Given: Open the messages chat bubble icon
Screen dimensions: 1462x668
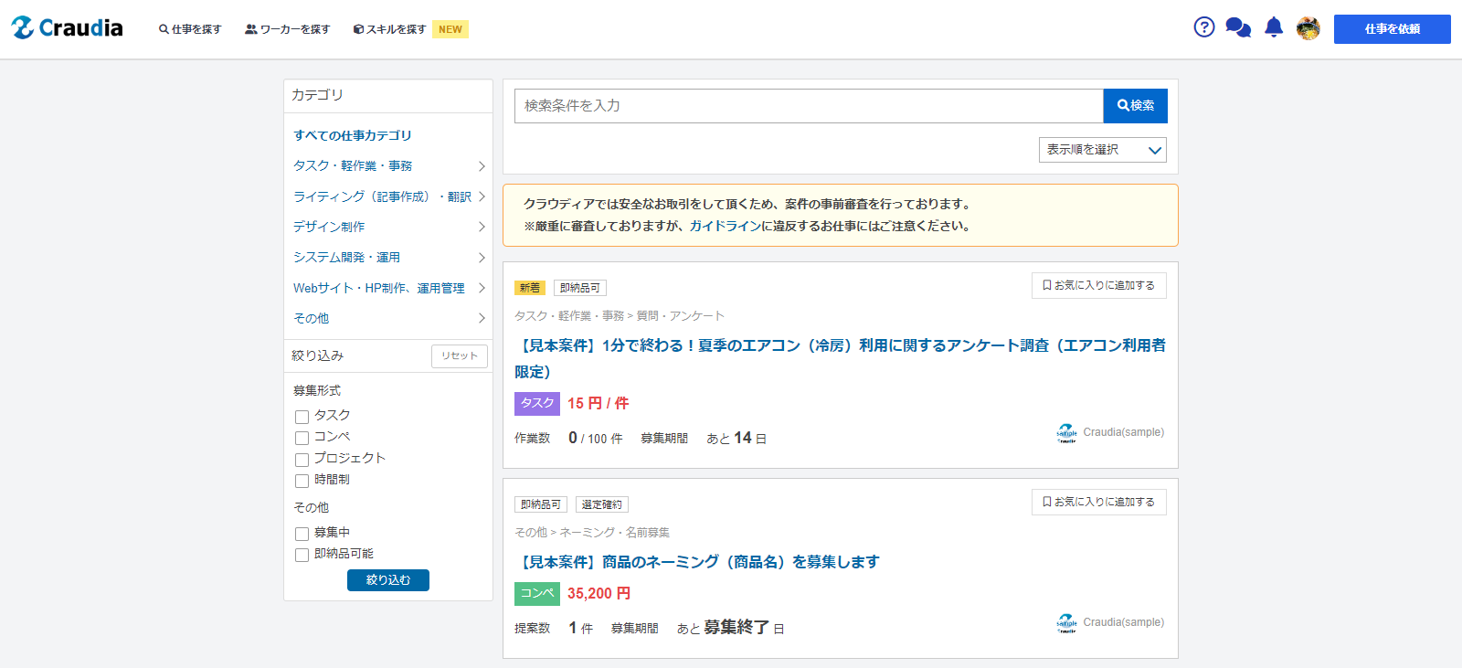Looking at the screenshot, I should point(1238,28).
